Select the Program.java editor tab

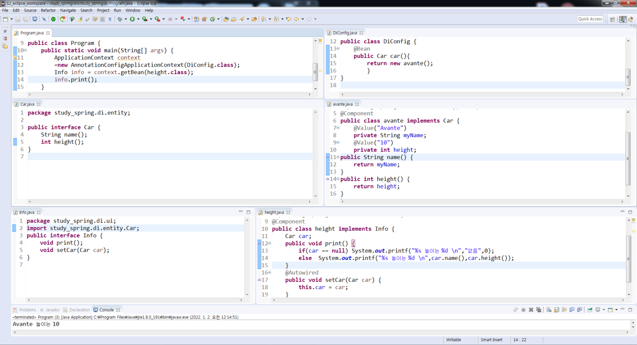coord(32,33)
